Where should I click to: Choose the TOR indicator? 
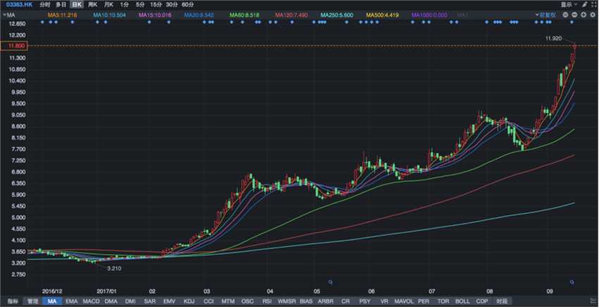pos(443,301)
